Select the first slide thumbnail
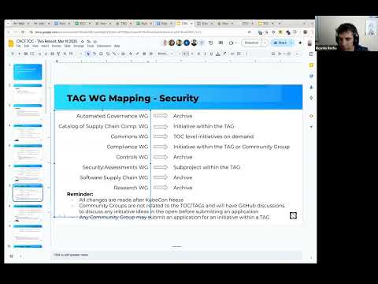The height and width of the screenshot is (284, 378). point(28,72)
